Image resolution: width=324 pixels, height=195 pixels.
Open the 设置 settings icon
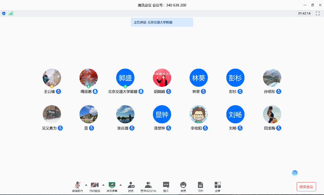tap(218, 185)
